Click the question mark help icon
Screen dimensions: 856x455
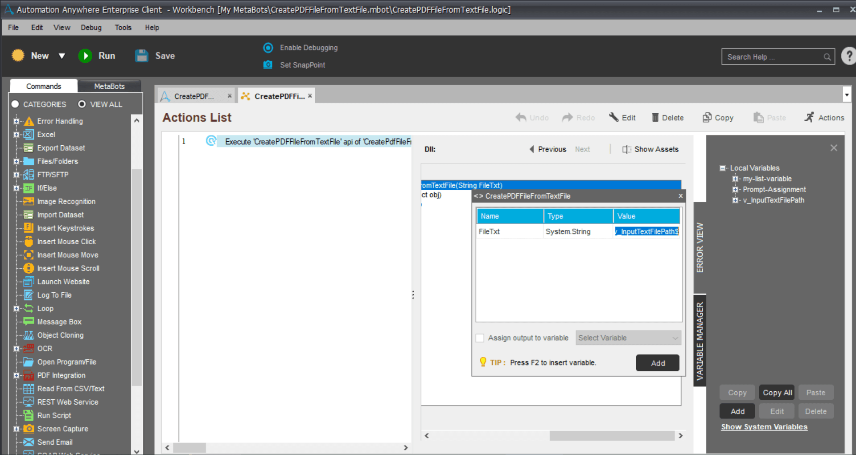click(x=848, y=56)
